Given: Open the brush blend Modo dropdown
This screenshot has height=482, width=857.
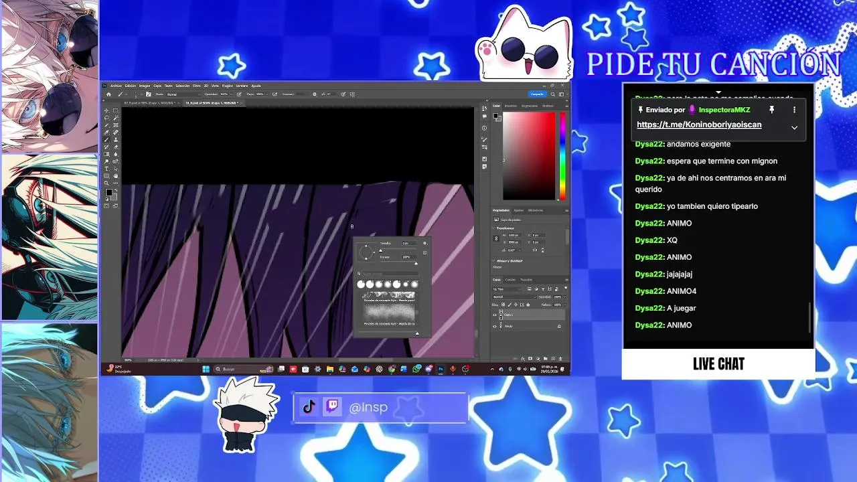Looking at the screenshot, I should pos(183,94).
